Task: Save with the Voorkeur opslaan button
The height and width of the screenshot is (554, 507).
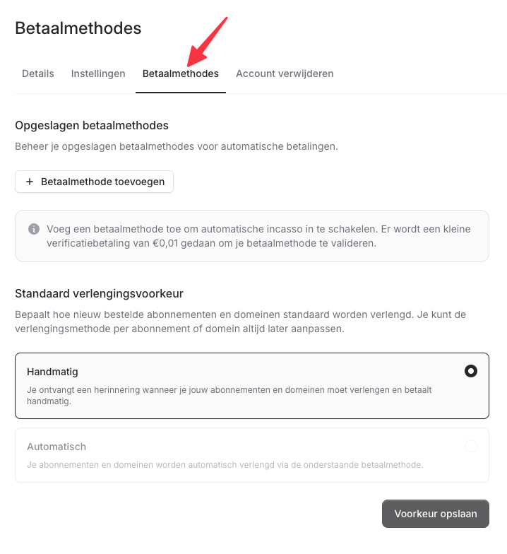Action: pos(436,514)
